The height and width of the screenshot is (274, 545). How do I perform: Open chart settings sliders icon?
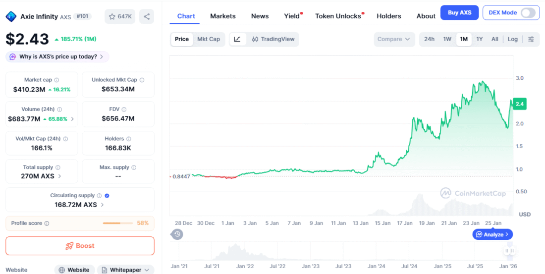pyautogui.click(x=531, y=39)
